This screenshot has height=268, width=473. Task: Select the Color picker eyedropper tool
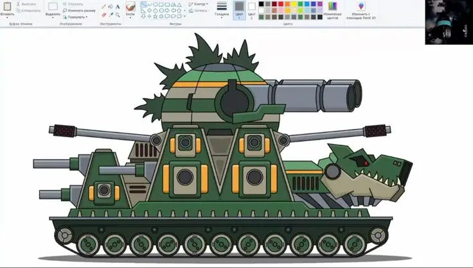pyautogui.click(x=111, y=15)
